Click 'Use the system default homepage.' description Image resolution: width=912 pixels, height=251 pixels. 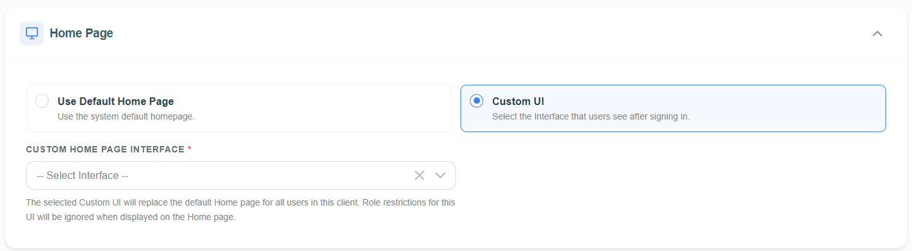click(x=126, y=116)
